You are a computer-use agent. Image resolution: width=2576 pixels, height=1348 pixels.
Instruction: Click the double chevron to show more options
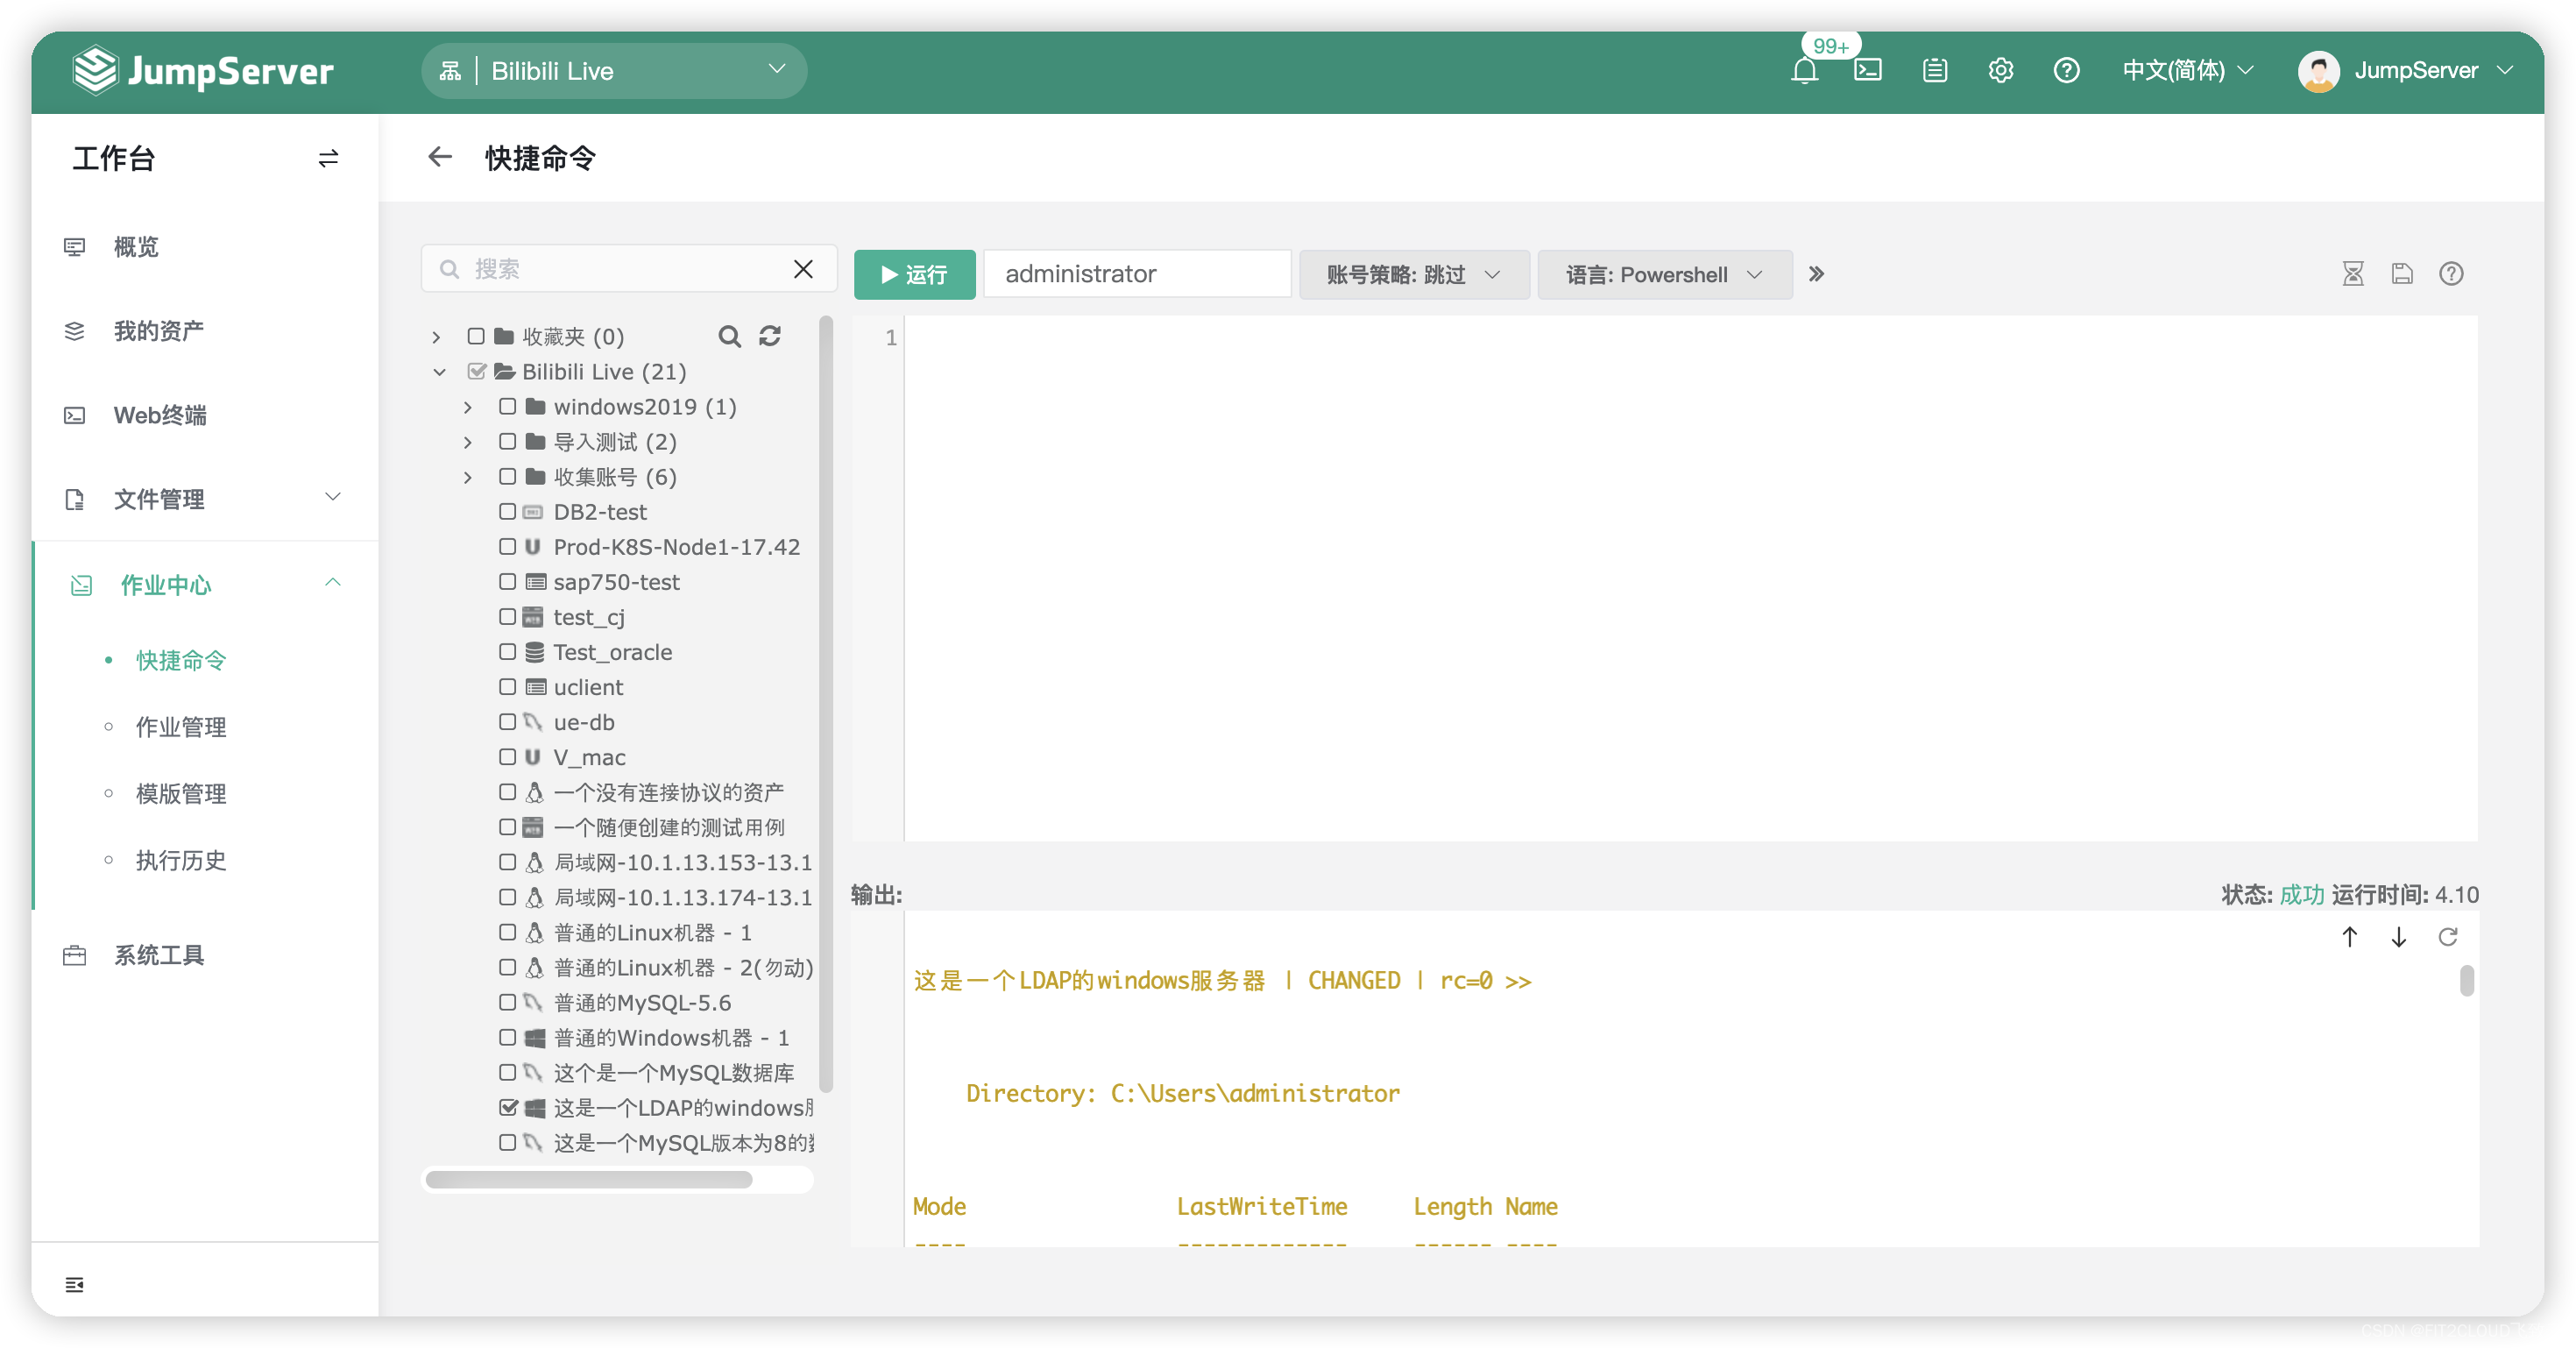1816,274
